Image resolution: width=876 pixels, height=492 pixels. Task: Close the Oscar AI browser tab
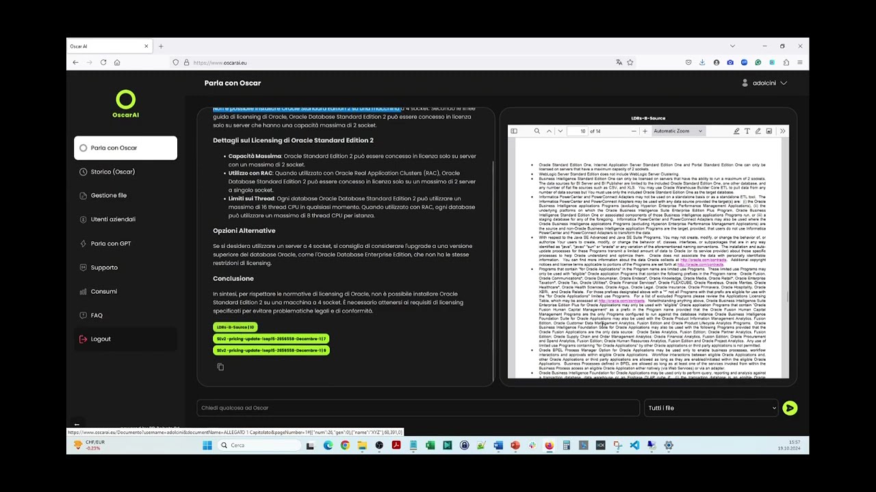click(146, 46)
